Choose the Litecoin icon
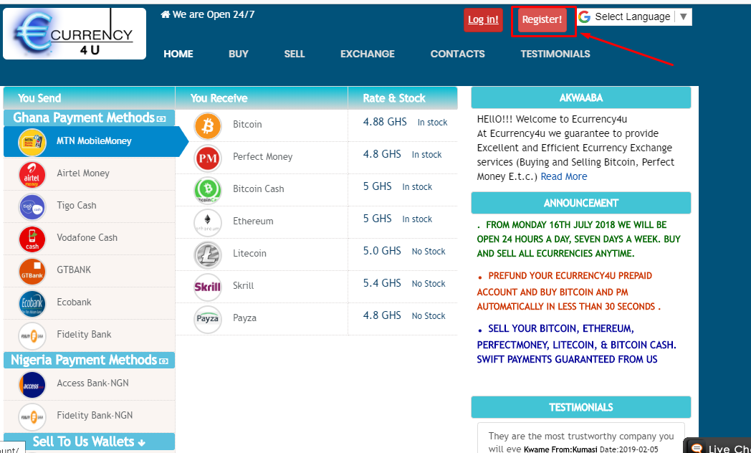Image resolution: width=751 pixels, height=453 pixels. pyautogui.click(x=207, y=254)
